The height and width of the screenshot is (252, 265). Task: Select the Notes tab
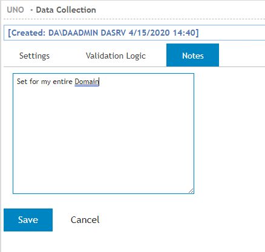192,55
